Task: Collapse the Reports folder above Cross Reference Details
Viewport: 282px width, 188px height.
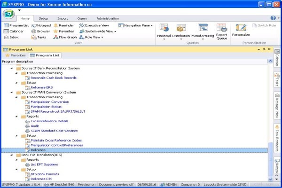Action: click(x=16, y=116)
